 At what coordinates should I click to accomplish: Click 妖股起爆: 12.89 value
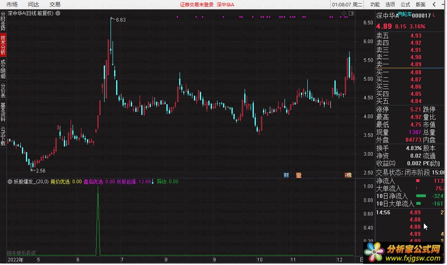click(134, 182)
